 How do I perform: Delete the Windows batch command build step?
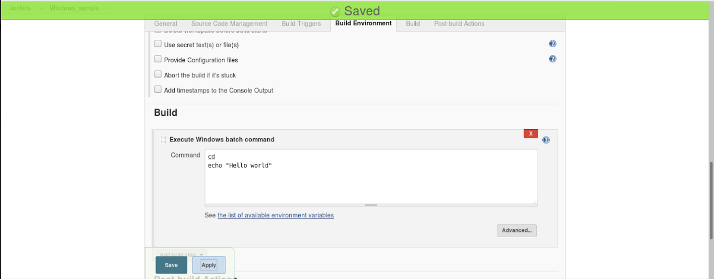coord(530,133)
